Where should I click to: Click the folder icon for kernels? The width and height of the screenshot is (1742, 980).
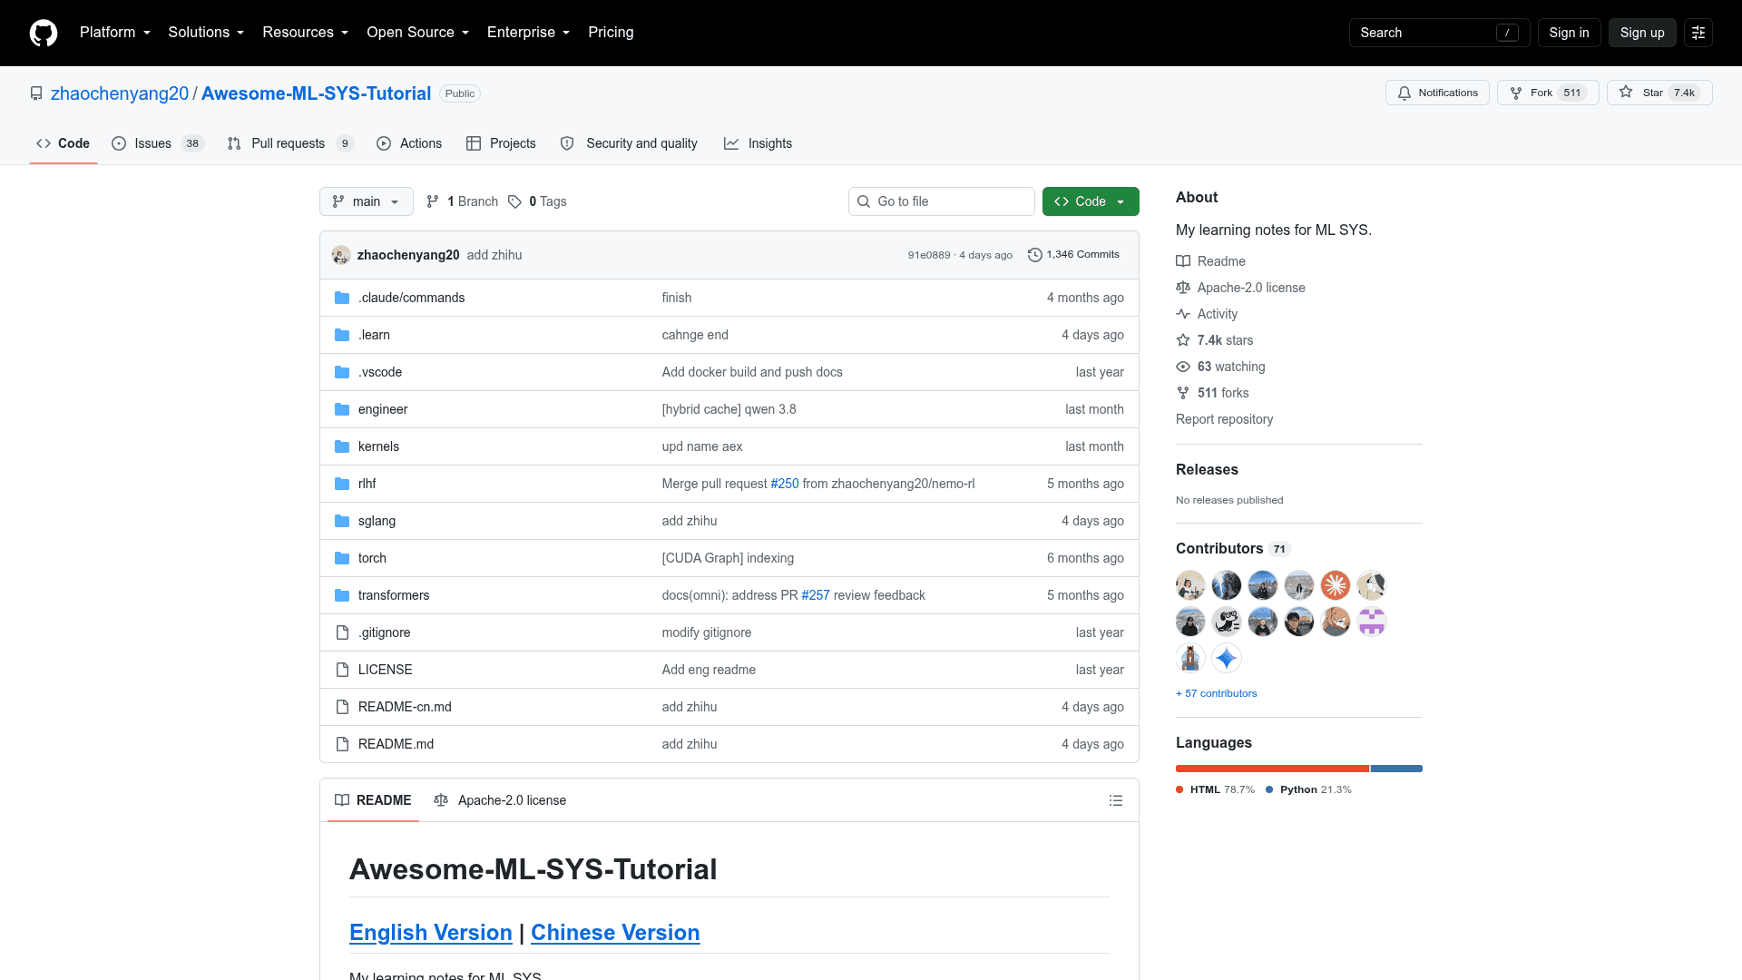(342, 446)
